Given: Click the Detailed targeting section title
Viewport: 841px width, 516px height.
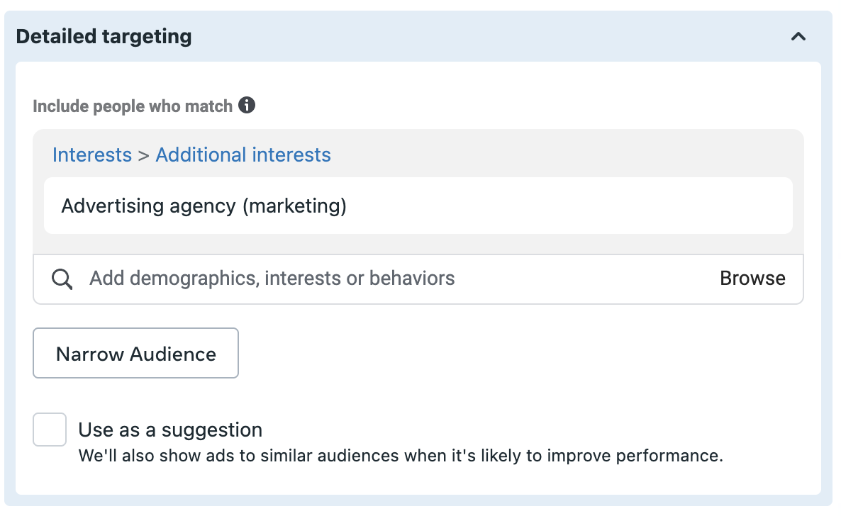Looking at the screenshot, I should point(104,36).
